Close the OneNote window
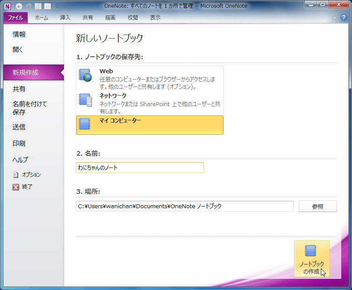The height and width of the screenshot is (290, 352). click(x=339, y=5)
